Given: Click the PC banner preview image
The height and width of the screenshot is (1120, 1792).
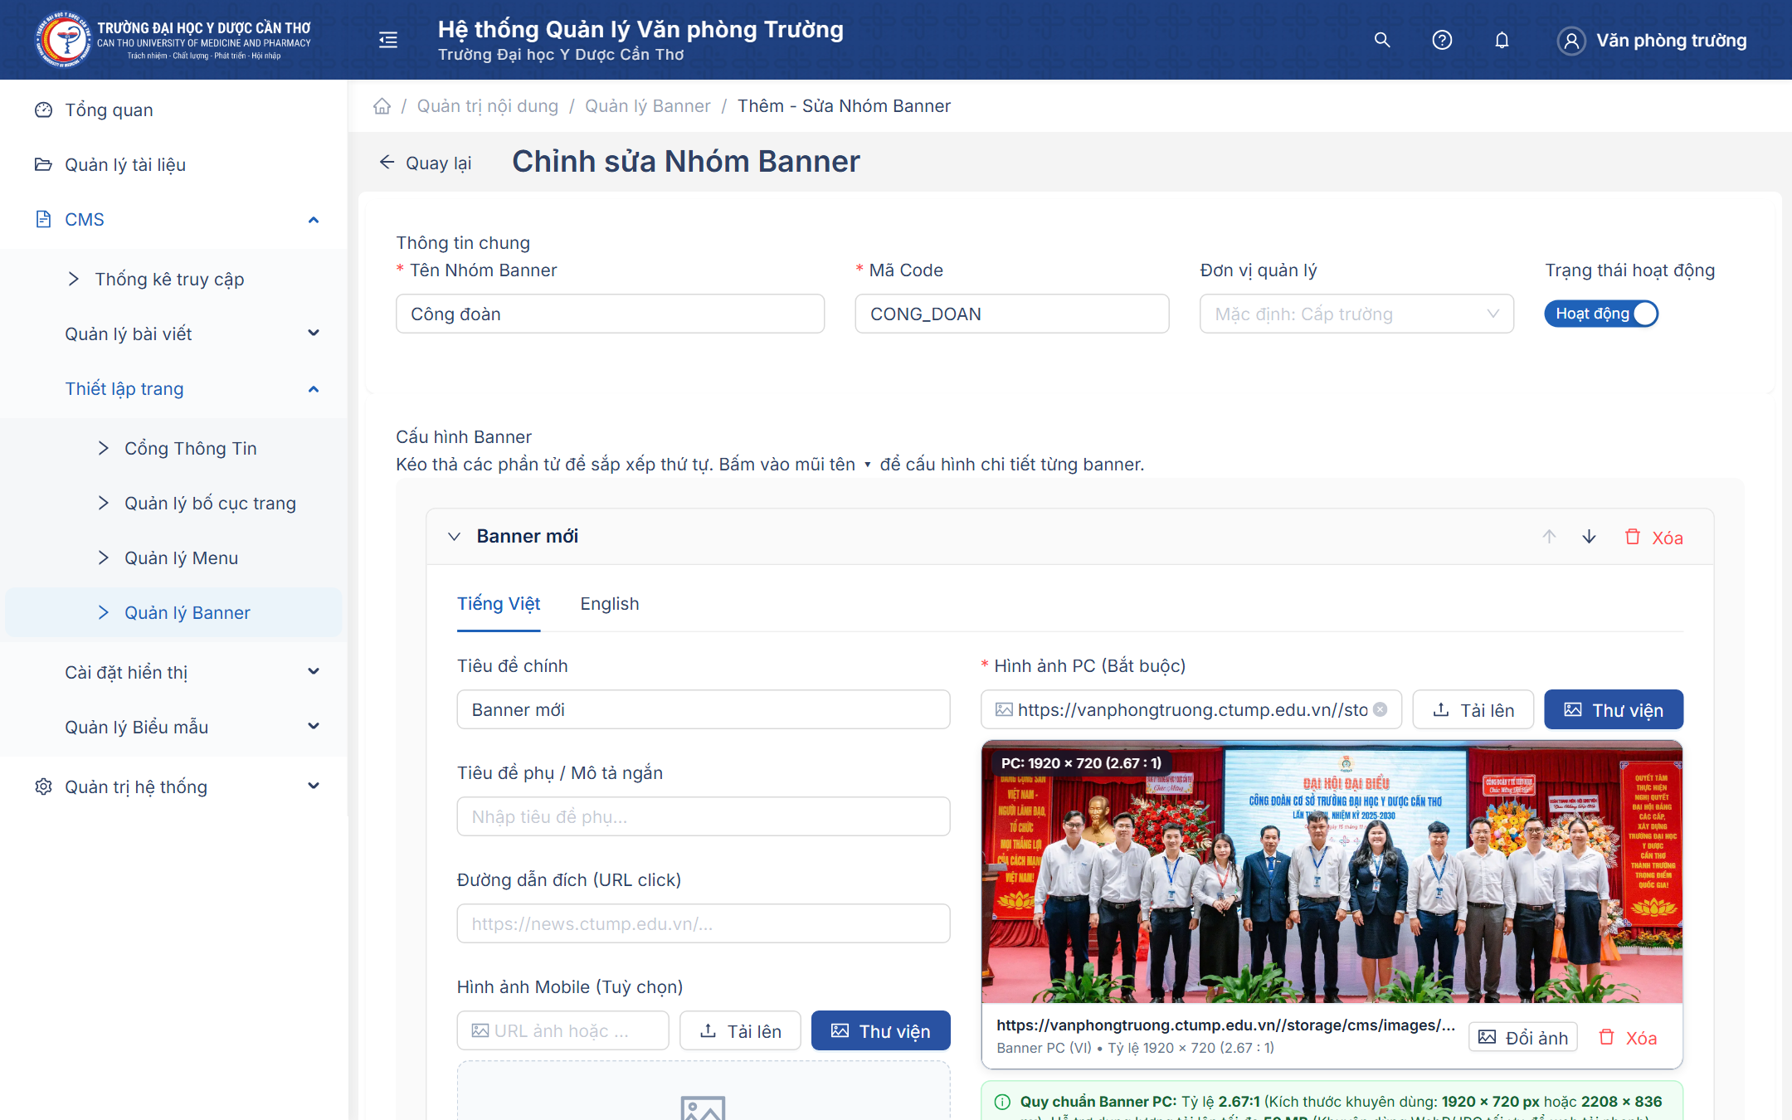Looking at the screenshot, I should (1332, 872).
